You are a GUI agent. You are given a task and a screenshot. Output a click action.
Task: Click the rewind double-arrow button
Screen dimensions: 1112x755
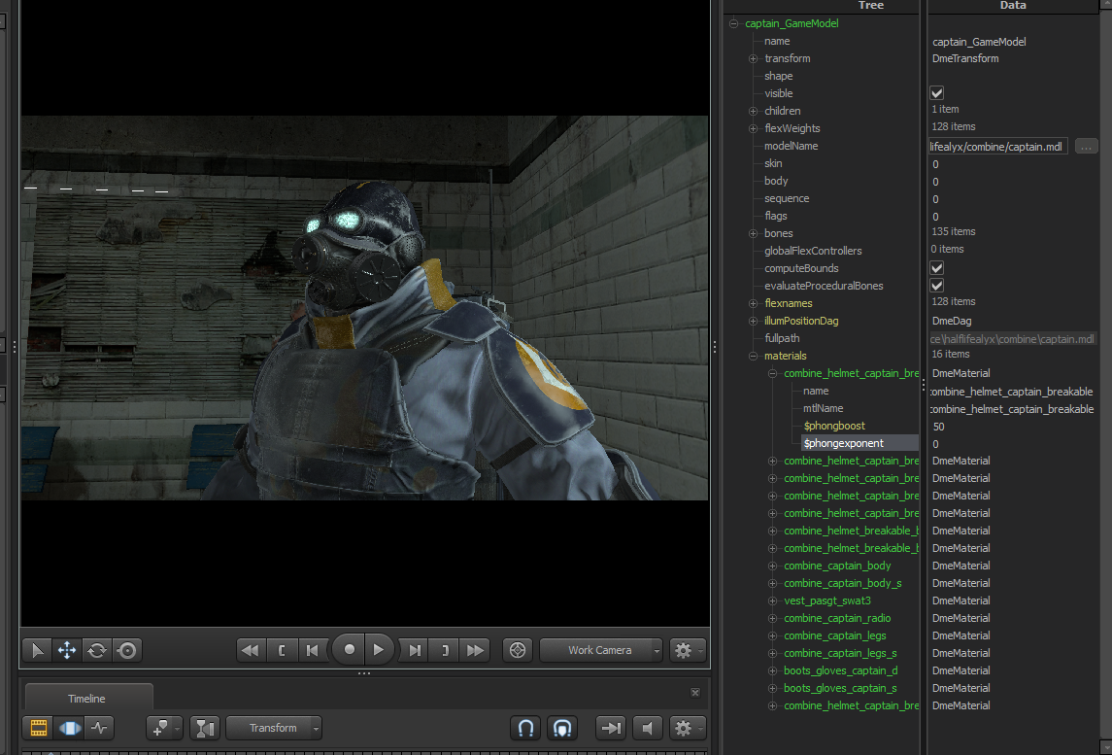coord(251,650)
